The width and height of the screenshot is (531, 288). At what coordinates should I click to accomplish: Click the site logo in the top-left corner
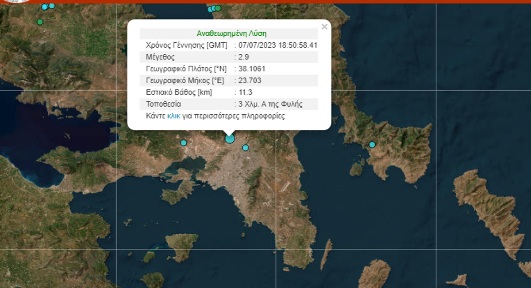pyautogui.click(x=15, y=1)
